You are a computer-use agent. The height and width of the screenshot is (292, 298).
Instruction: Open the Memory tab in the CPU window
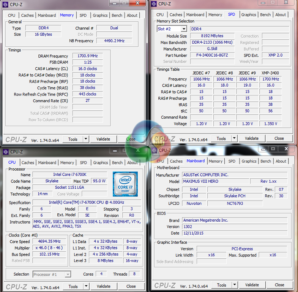tap(67, 163)
